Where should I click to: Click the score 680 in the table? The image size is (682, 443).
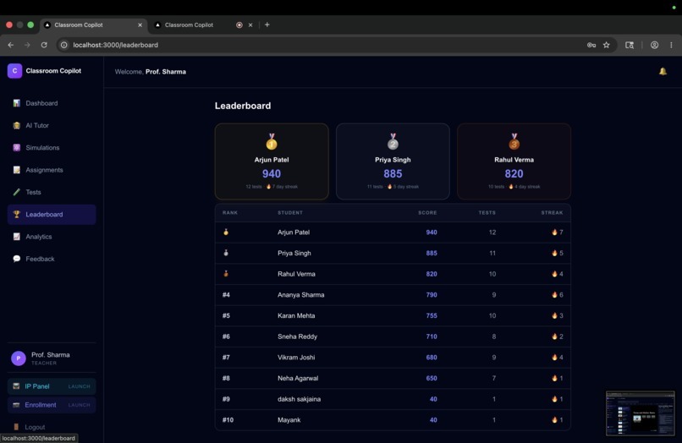[432, 358]
